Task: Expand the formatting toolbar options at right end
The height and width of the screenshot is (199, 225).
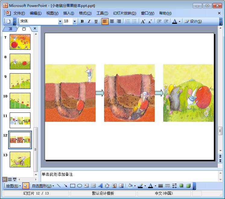Action: pyautogui.click(x=221, y=21)
